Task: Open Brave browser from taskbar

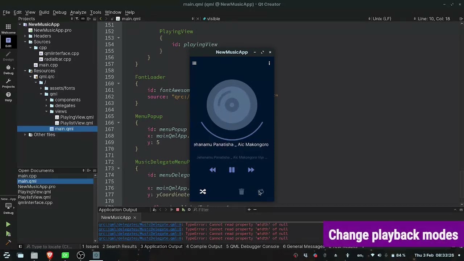Action: 50,256
